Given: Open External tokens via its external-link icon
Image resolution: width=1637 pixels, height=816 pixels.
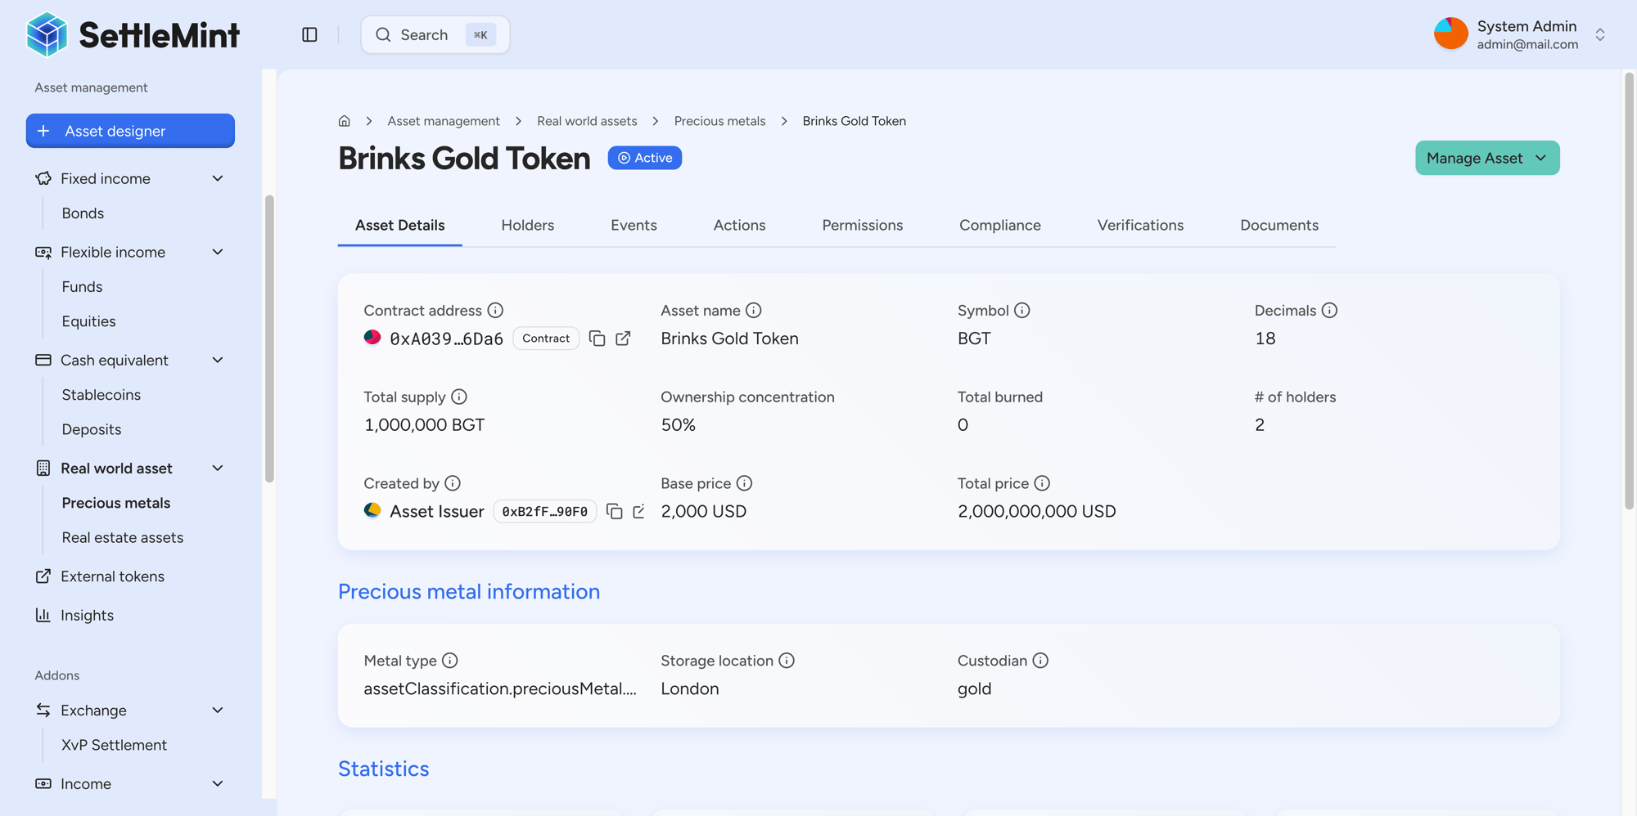Looking at the screenshot, I should (x=43, y=576).
